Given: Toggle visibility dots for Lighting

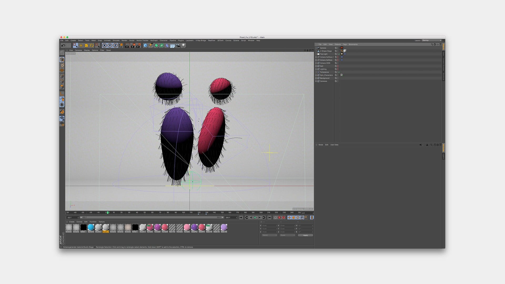Looking at the screenshot, I should pyautogui.click(x=338, y=69).
